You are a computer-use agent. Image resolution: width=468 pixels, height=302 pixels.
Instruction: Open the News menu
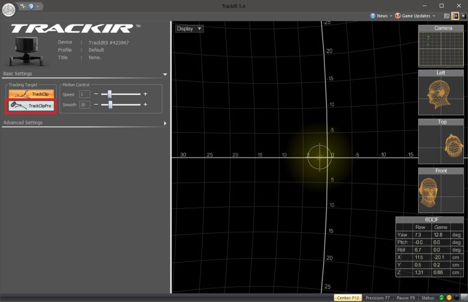(382, 16)
